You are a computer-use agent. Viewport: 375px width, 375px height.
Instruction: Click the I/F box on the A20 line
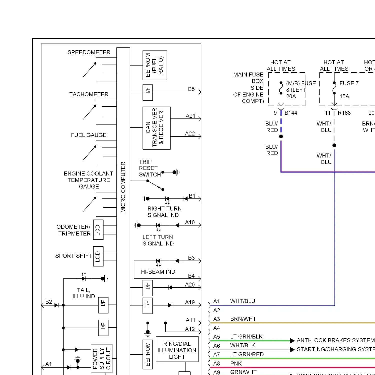point(148,288)
